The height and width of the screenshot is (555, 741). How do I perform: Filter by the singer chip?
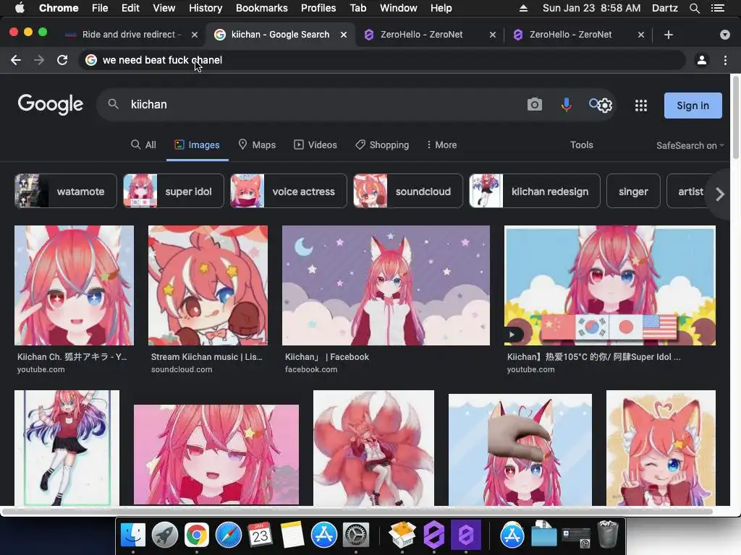coord(633,191)
